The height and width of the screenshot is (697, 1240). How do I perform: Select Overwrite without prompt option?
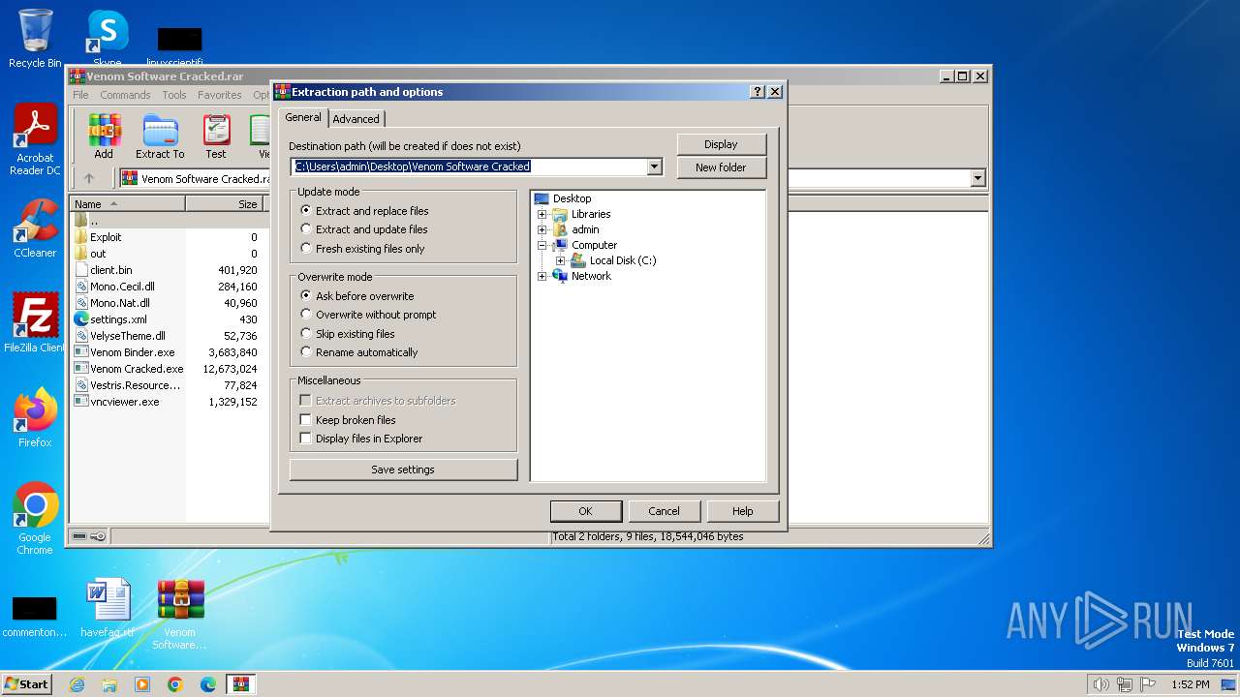[x=368, y=315]
